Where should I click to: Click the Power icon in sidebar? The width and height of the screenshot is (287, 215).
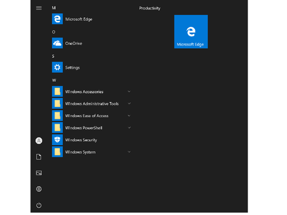point(39,205)
